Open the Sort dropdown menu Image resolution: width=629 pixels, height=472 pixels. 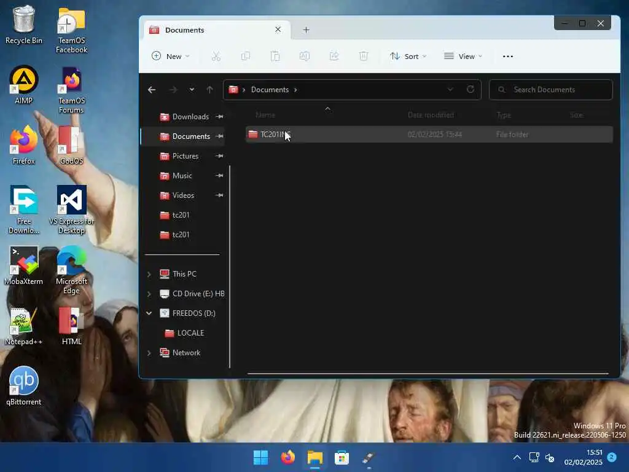[x=408, y=56]
